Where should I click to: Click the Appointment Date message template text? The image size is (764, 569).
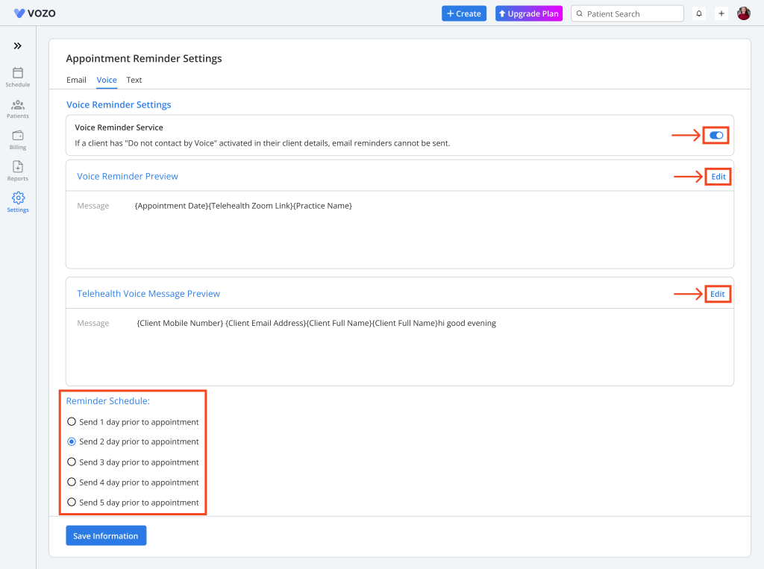tap(243, 206)
